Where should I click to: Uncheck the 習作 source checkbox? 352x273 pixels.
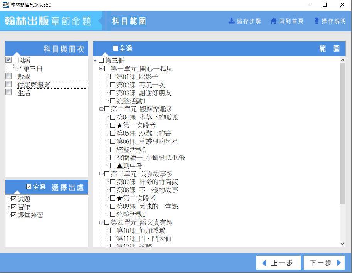click(14, 207)
